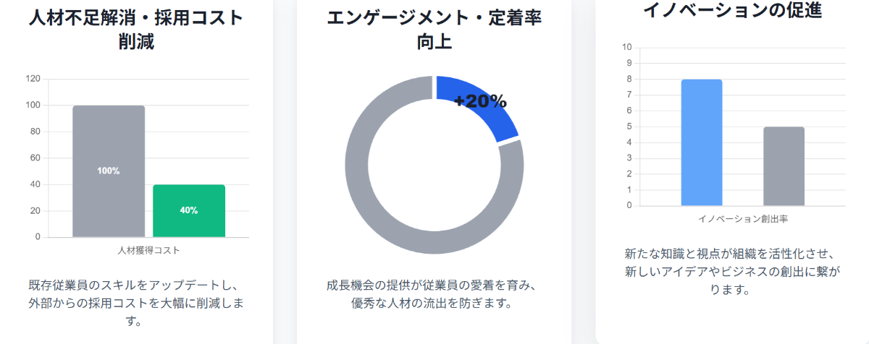Click the white center of the donut chart

point(434,165)
